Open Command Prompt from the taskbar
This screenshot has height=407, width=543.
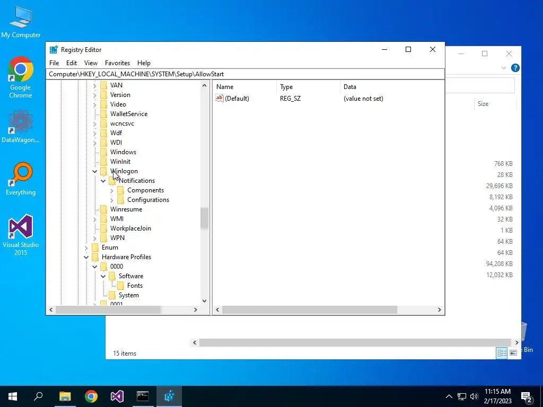[143, 396]
